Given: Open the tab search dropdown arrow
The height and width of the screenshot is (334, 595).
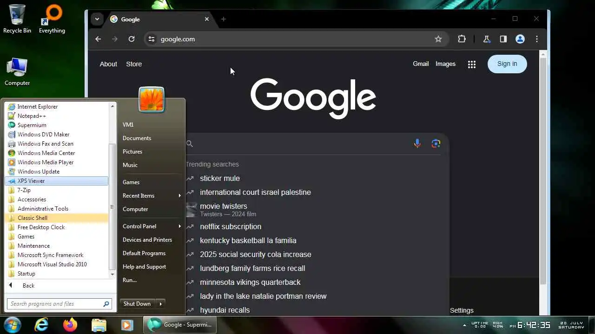Looking at the screenshot, I should click(x=97, y=19).
